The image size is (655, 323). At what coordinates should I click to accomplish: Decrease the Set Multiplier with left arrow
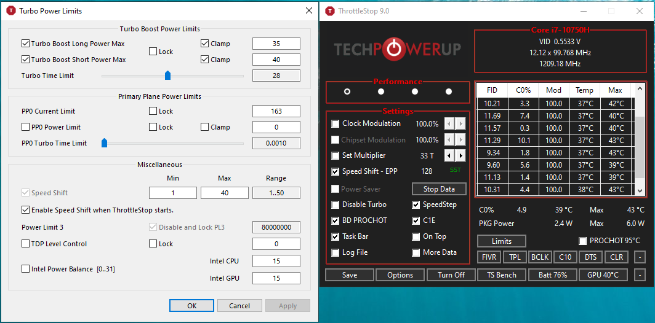449,156
